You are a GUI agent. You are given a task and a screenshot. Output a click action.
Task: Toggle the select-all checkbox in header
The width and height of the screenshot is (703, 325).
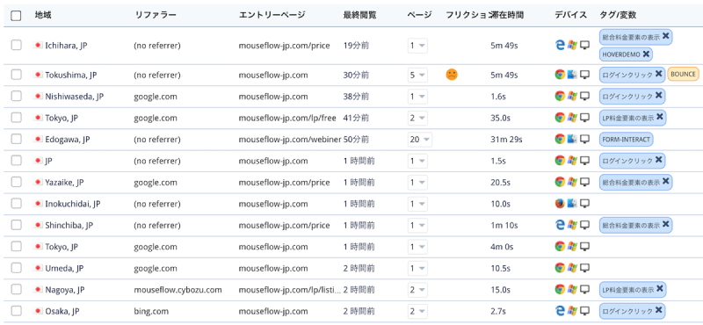(x=16, y=16)
